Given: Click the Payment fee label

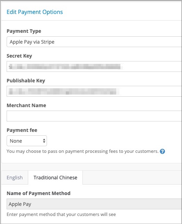Looking at the screenshot, I should [22, 130].
